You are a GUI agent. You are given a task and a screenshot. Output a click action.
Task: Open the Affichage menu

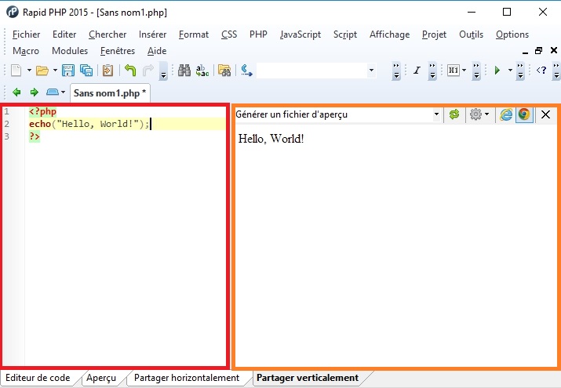(390, 34)
